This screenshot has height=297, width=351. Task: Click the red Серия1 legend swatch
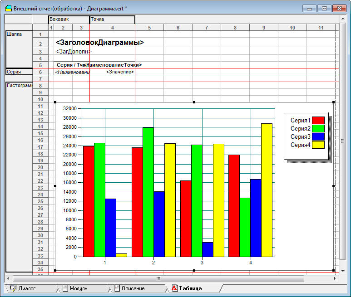(318, 120)
